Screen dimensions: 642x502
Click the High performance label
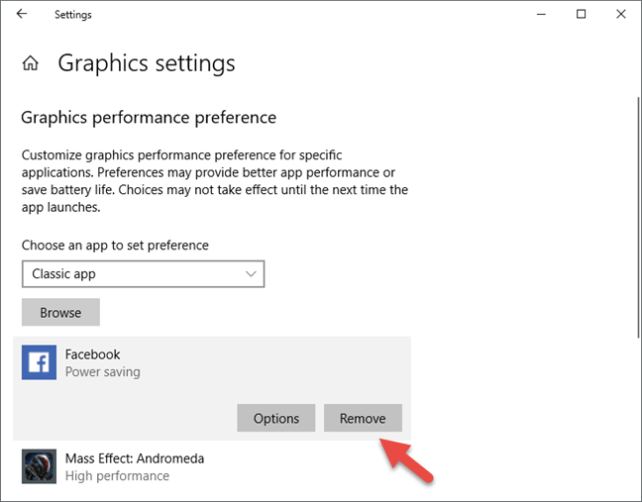[117, 476]
